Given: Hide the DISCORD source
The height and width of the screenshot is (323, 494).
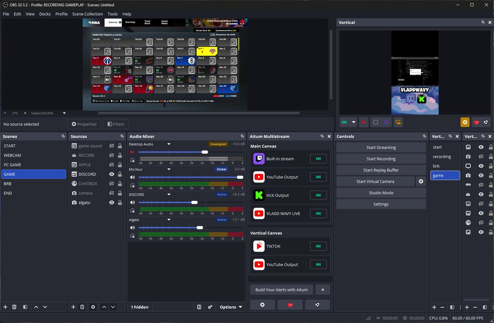Looking at the screenshot, I should tap(112, 174).
